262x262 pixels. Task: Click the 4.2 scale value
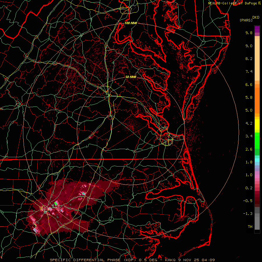click(249, 123)
